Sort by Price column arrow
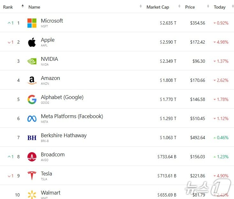234x199 pixels. click(x=208, y=6)
